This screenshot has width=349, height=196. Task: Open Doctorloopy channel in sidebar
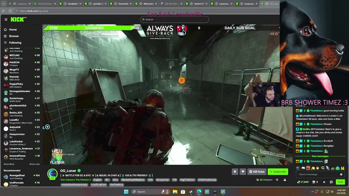(x=21, y=100)
